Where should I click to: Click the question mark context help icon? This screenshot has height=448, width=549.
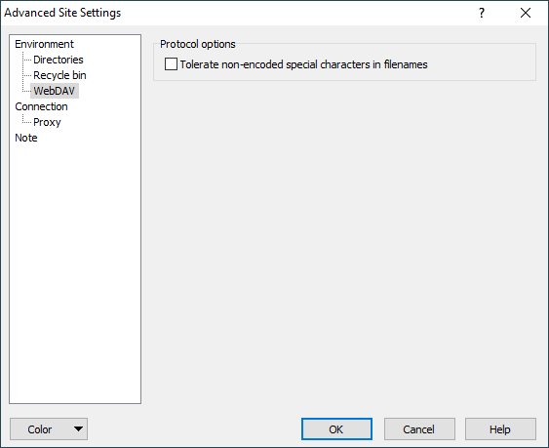[x=482, y=13]
